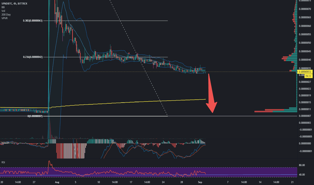Click the 0.00000011 price axis label
This screenshot has height=185, width=314.
[305, 109]
